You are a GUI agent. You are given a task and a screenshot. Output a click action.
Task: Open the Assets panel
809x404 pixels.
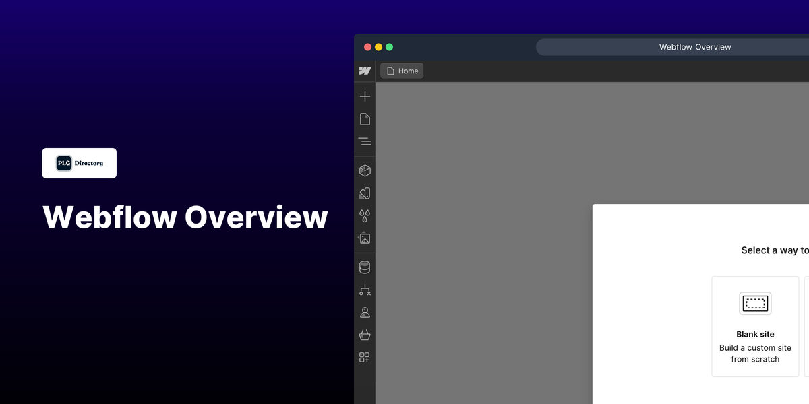[365, 238]
